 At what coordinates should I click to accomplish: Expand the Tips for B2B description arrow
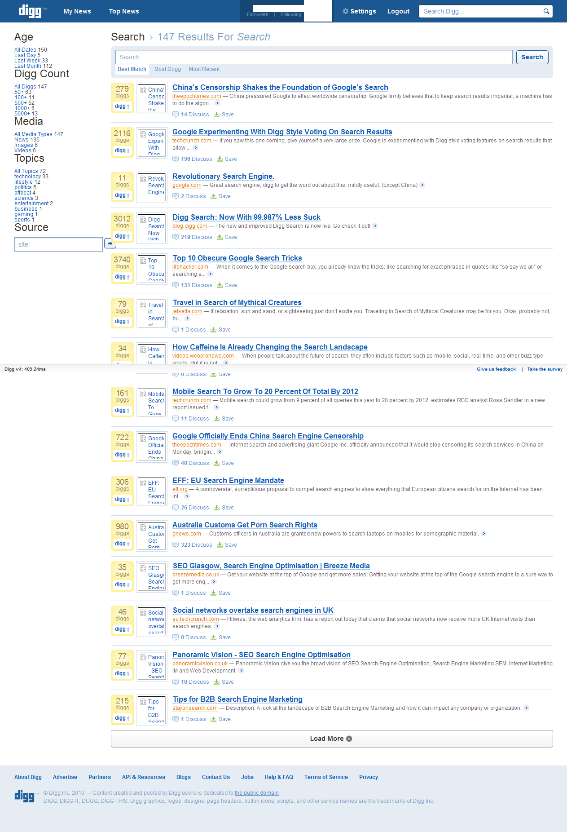pos(526,708)
